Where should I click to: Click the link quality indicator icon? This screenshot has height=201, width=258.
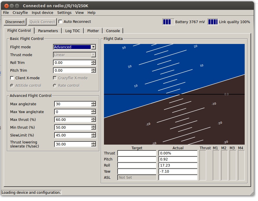(213, 22)
